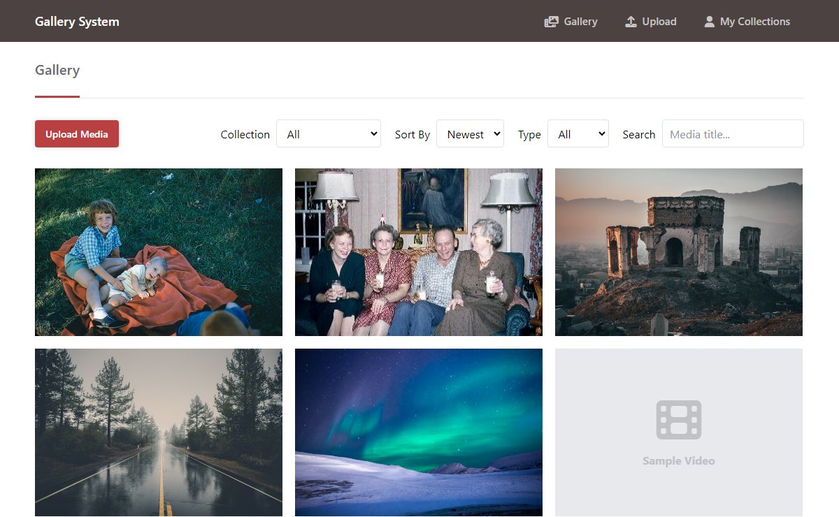Click the Gallery System brand link

pyautogui.click(x=77, y=21)
